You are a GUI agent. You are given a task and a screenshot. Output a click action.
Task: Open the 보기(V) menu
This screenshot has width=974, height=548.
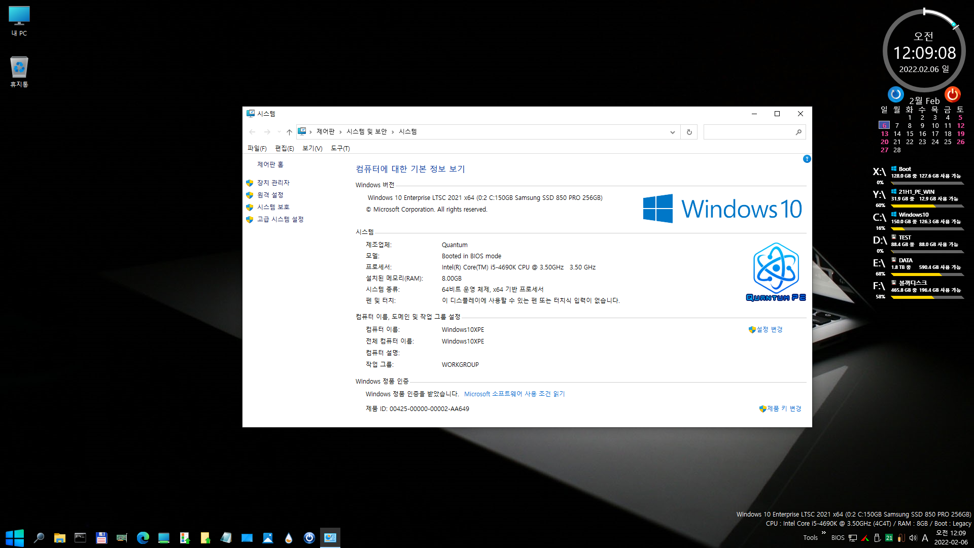click(x=312, y=148)
